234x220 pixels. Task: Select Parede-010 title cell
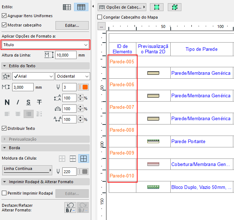pos(122,176)
